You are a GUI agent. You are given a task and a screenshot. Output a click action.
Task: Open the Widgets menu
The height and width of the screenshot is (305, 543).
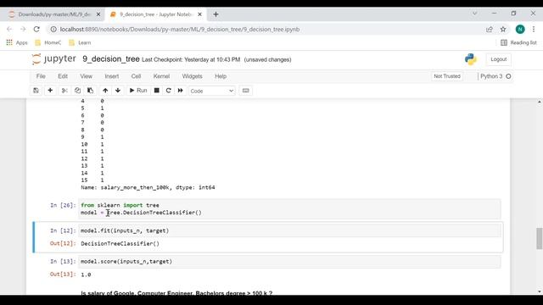coord(192,76)
